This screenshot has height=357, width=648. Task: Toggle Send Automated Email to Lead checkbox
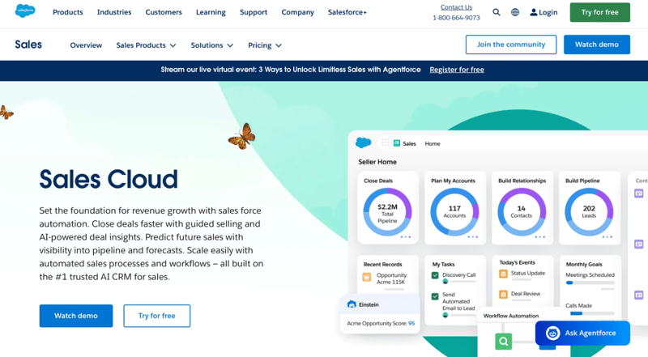click(435, 296)
